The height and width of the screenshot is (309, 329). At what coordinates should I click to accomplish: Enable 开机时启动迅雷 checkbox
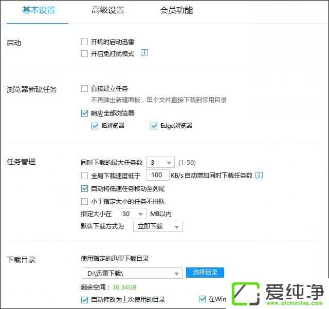pyautogui.click(x=85, y=42)
